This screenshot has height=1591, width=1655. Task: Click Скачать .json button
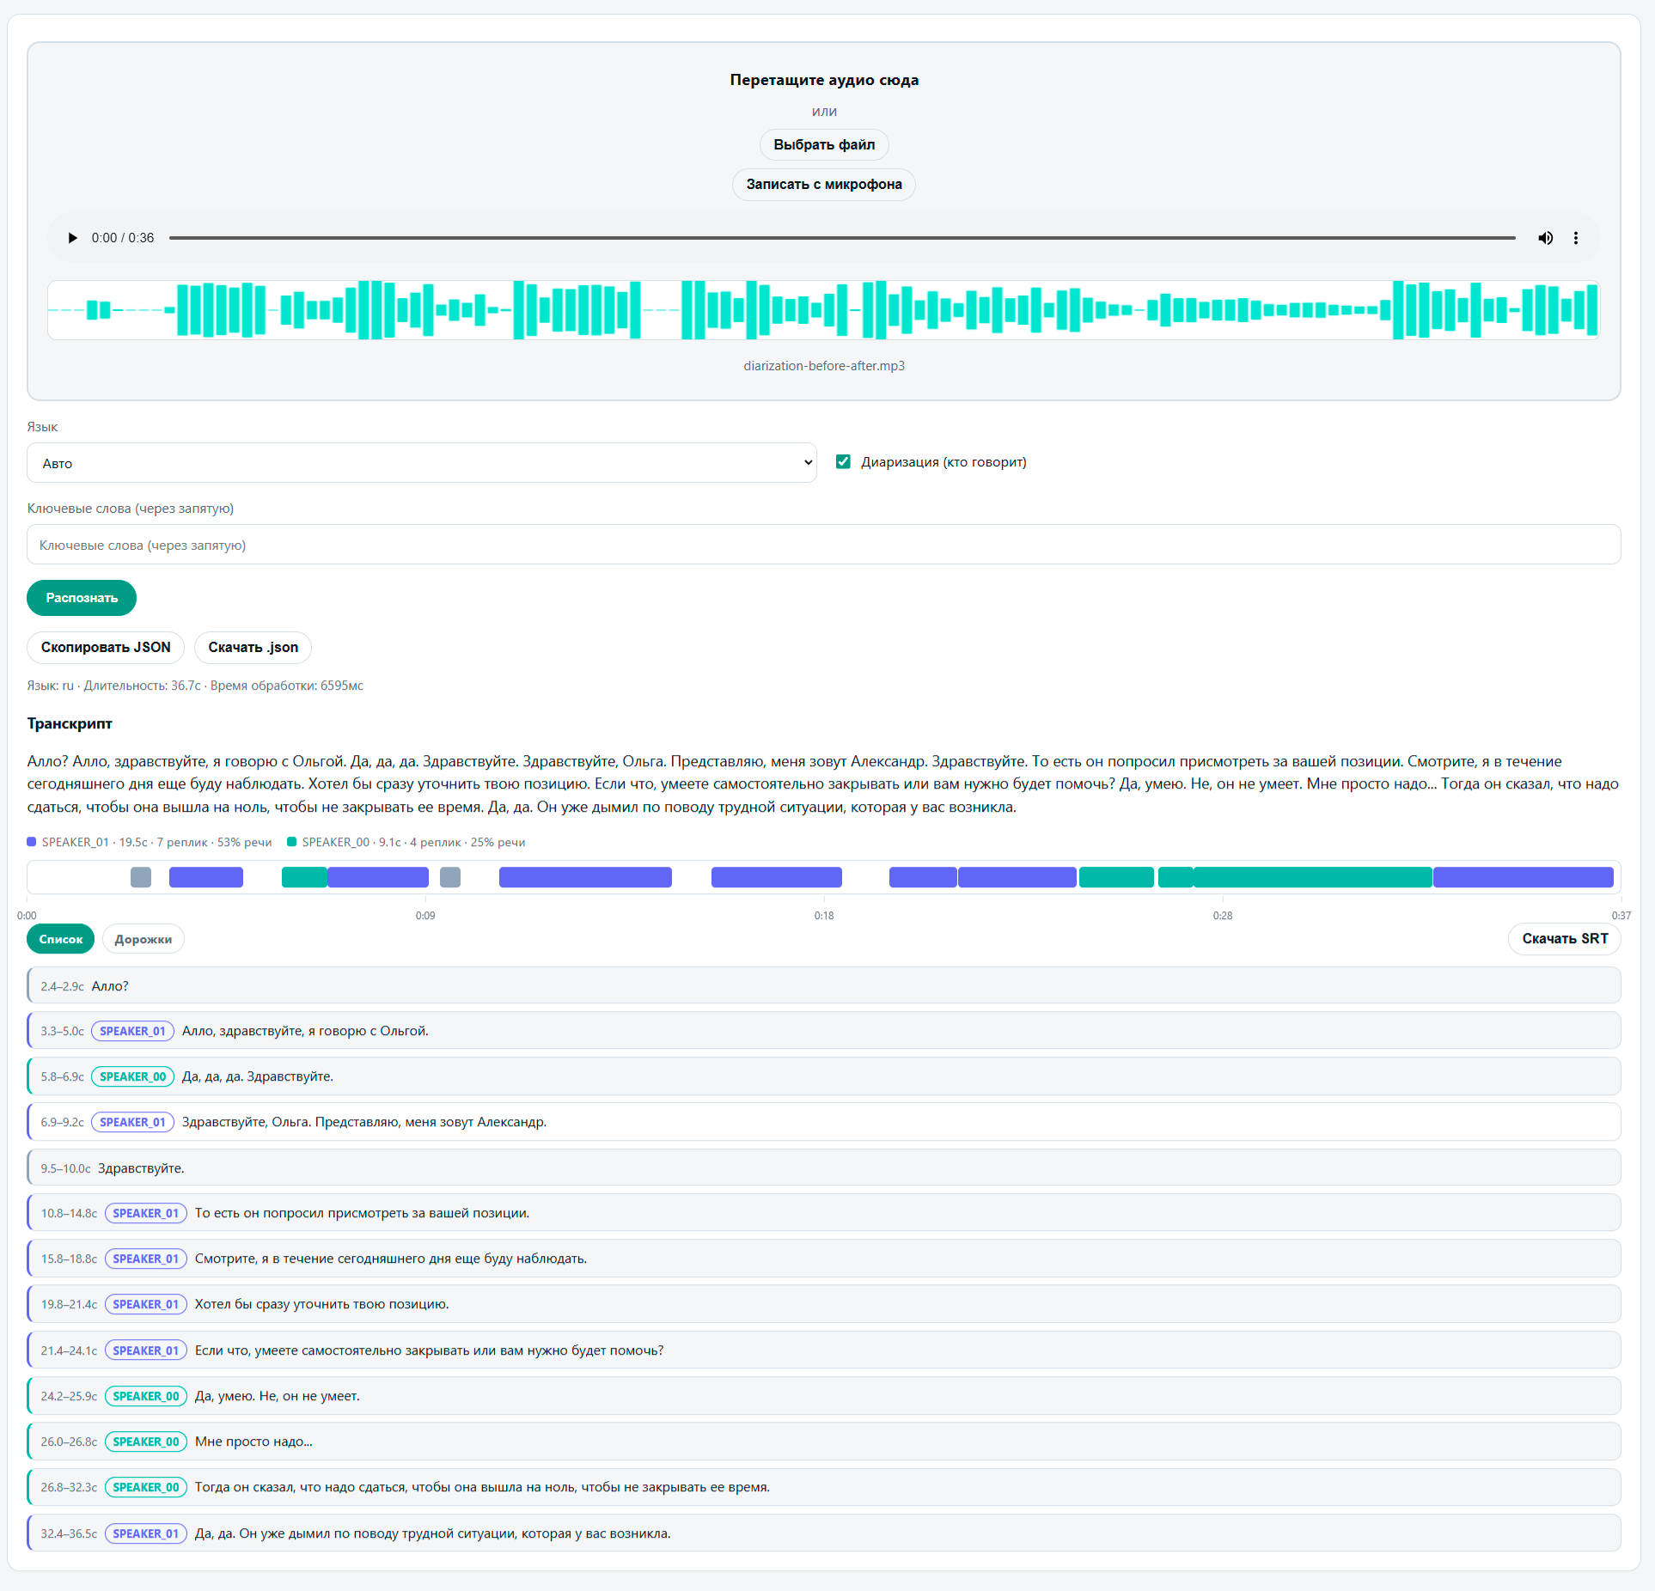(253, 647)
